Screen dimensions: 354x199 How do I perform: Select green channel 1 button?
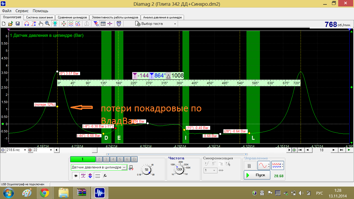coord(83,159)
